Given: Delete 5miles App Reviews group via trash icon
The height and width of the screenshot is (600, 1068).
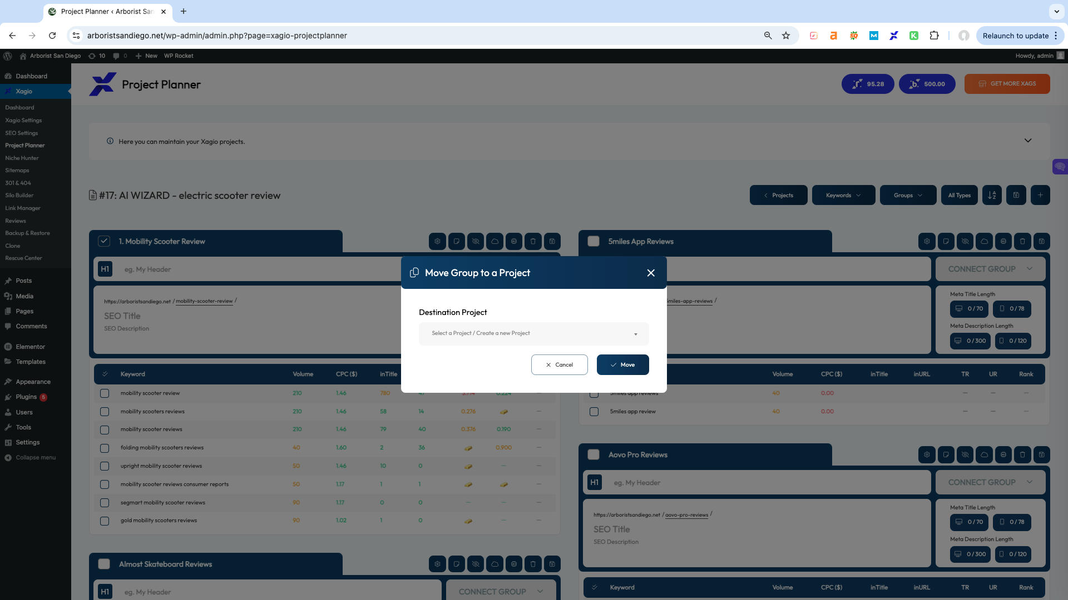Looking at the screenshot, I should click(x=1022, y=241).
